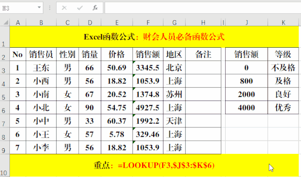
Task: Click the Name Box showing H3
Action: [22, 8]
